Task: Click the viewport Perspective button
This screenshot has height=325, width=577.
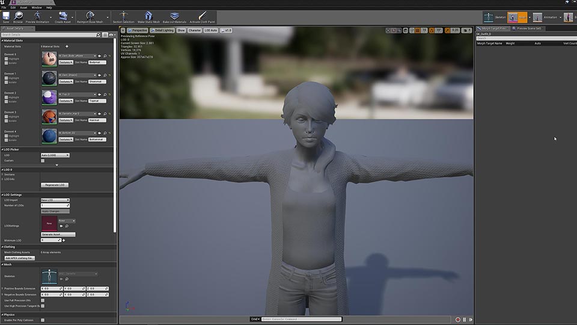Action: point(137,30)
